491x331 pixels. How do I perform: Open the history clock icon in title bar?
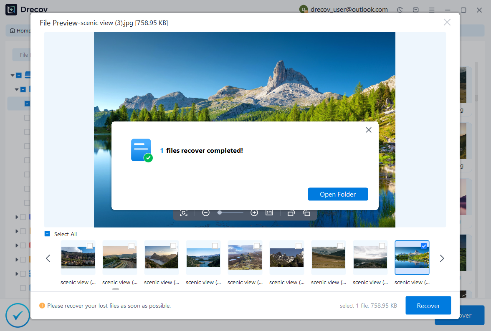400,10
